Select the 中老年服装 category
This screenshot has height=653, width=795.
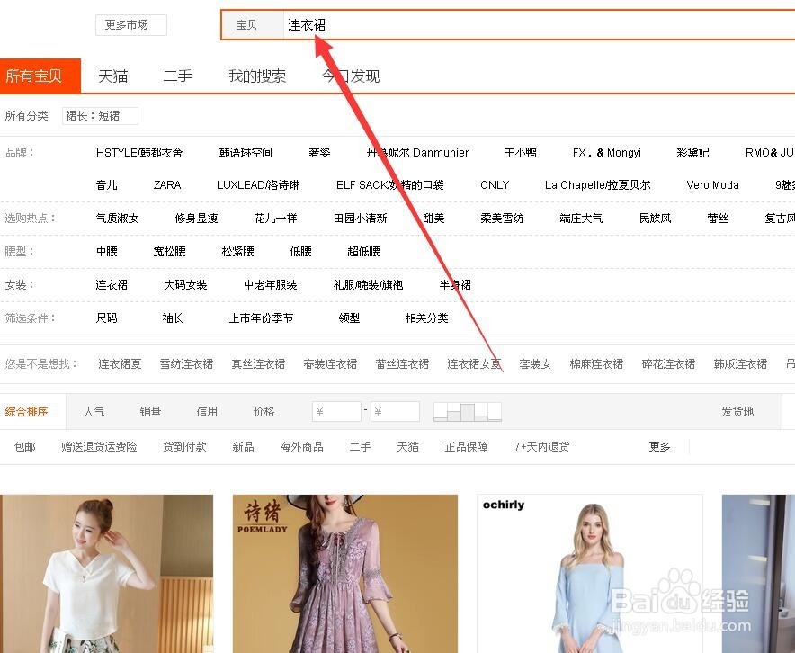(x=270, y=285)
